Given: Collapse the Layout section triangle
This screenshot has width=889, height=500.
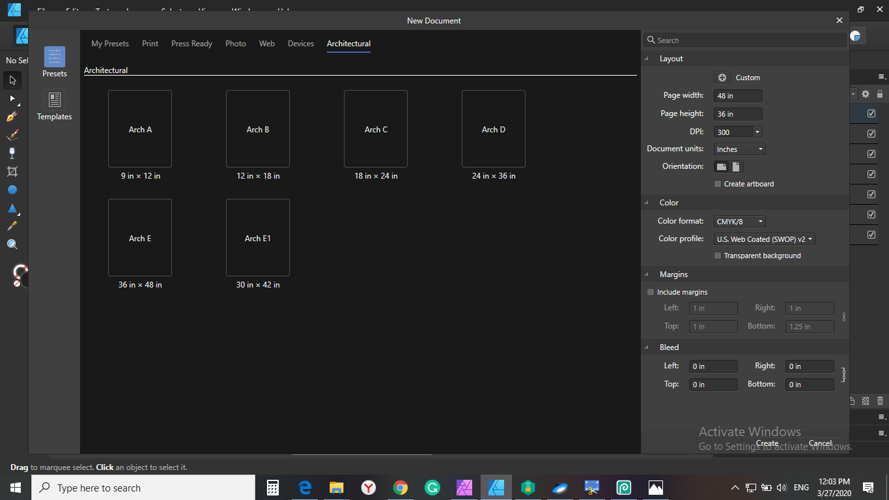Looking at the screenshot, I should (x=647, y=59).
